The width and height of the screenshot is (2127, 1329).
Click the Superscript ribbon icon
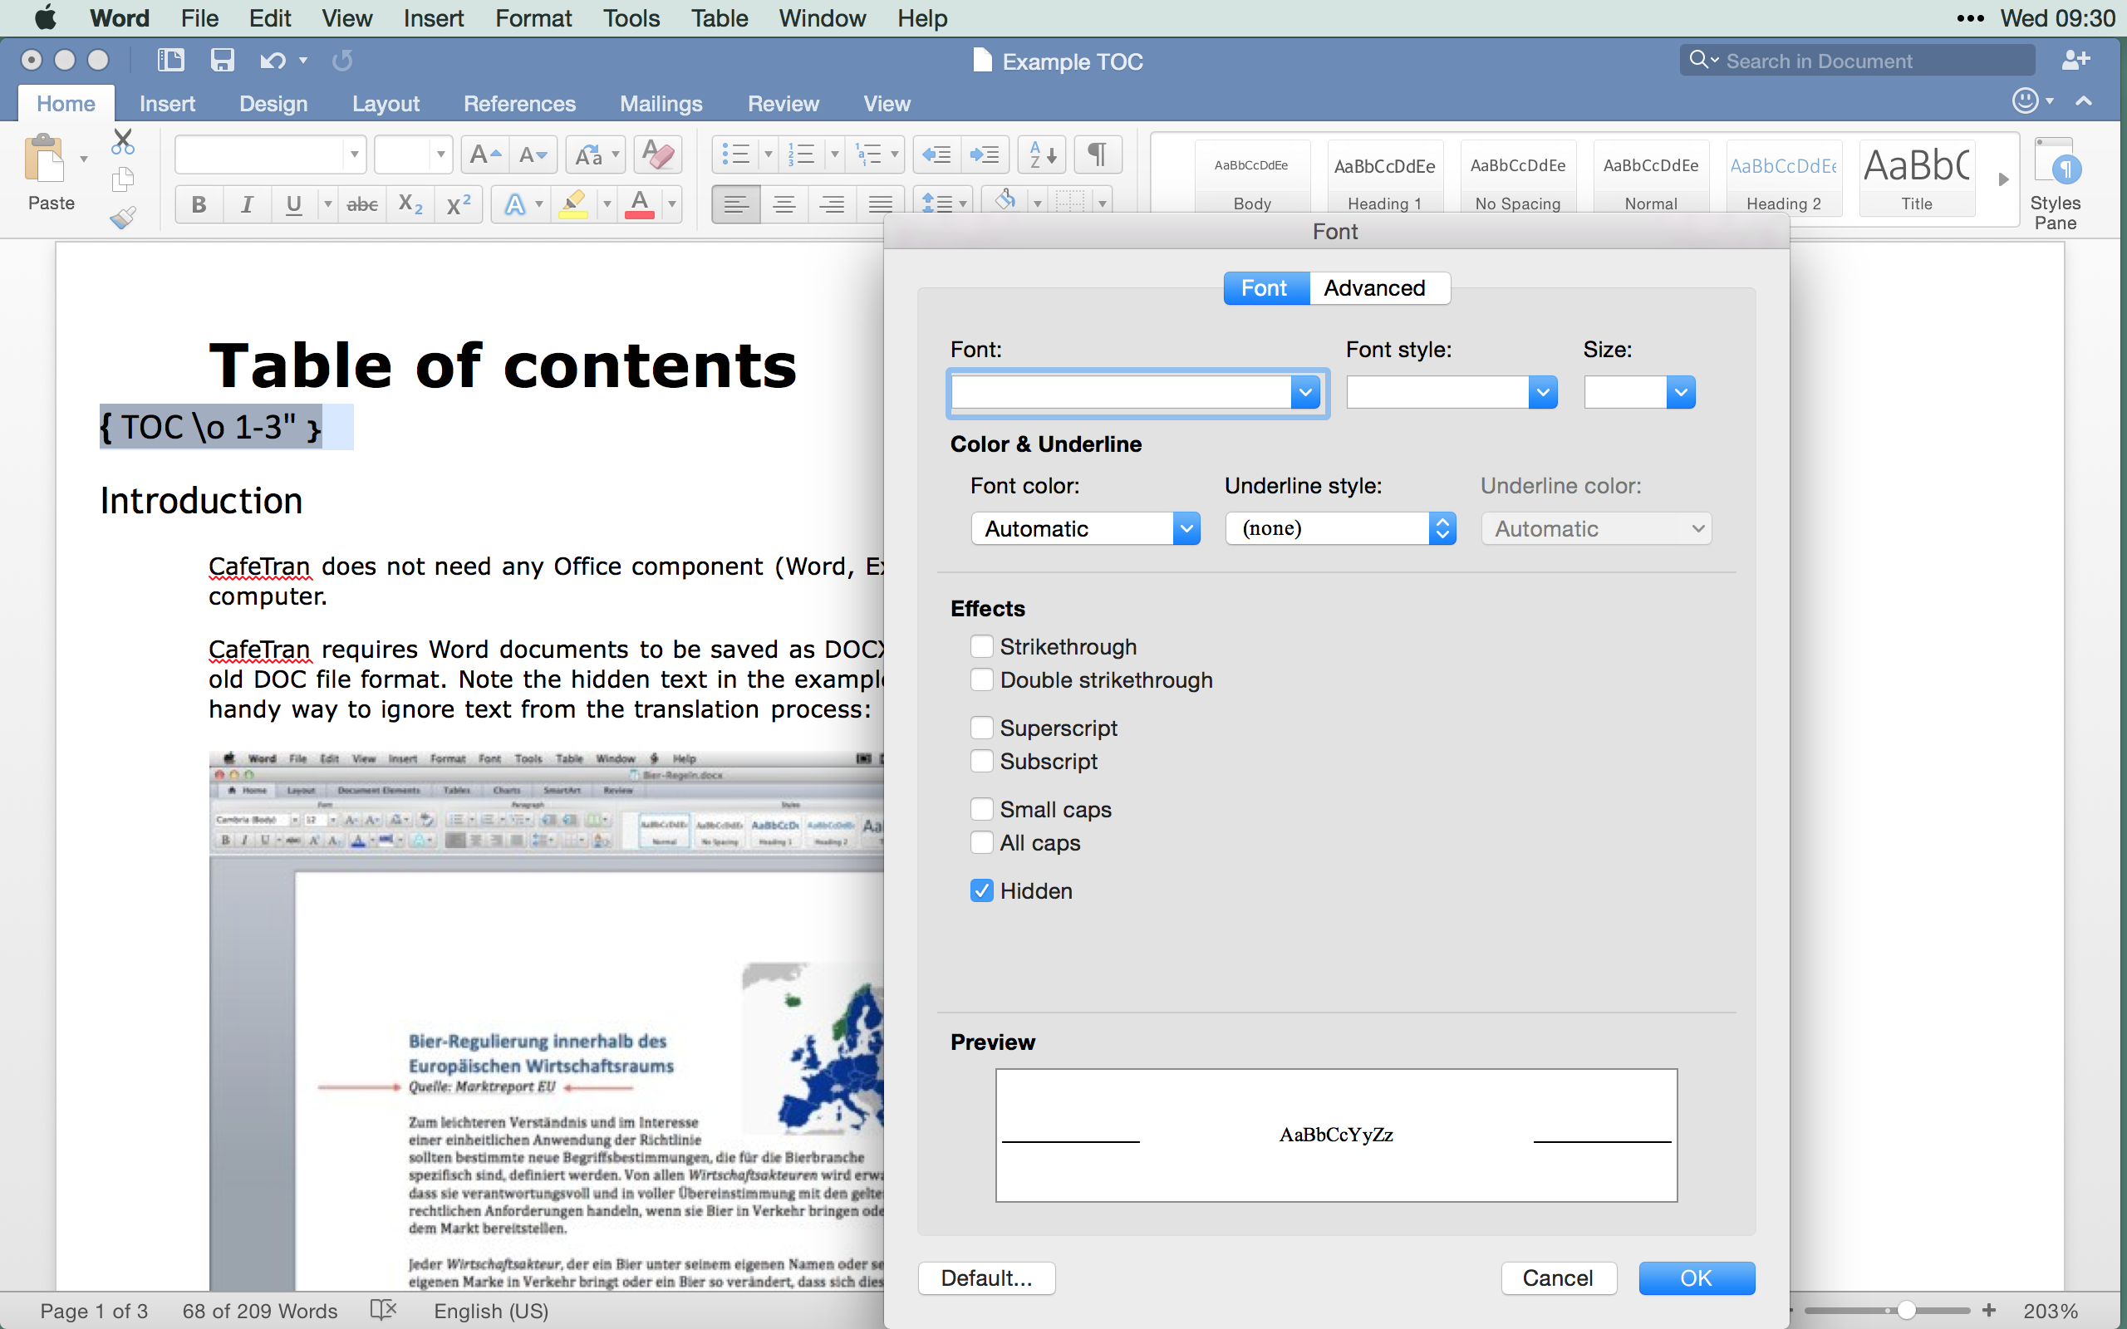coord(458,205)
